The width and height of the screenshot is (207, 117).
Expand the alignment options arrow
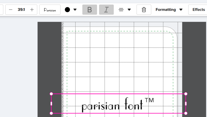[x=129, y=10]
